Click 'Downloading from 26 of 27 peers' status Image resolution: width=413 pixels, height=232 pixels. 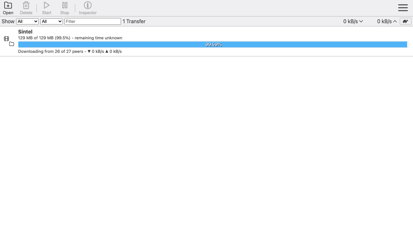coord(51,52)
